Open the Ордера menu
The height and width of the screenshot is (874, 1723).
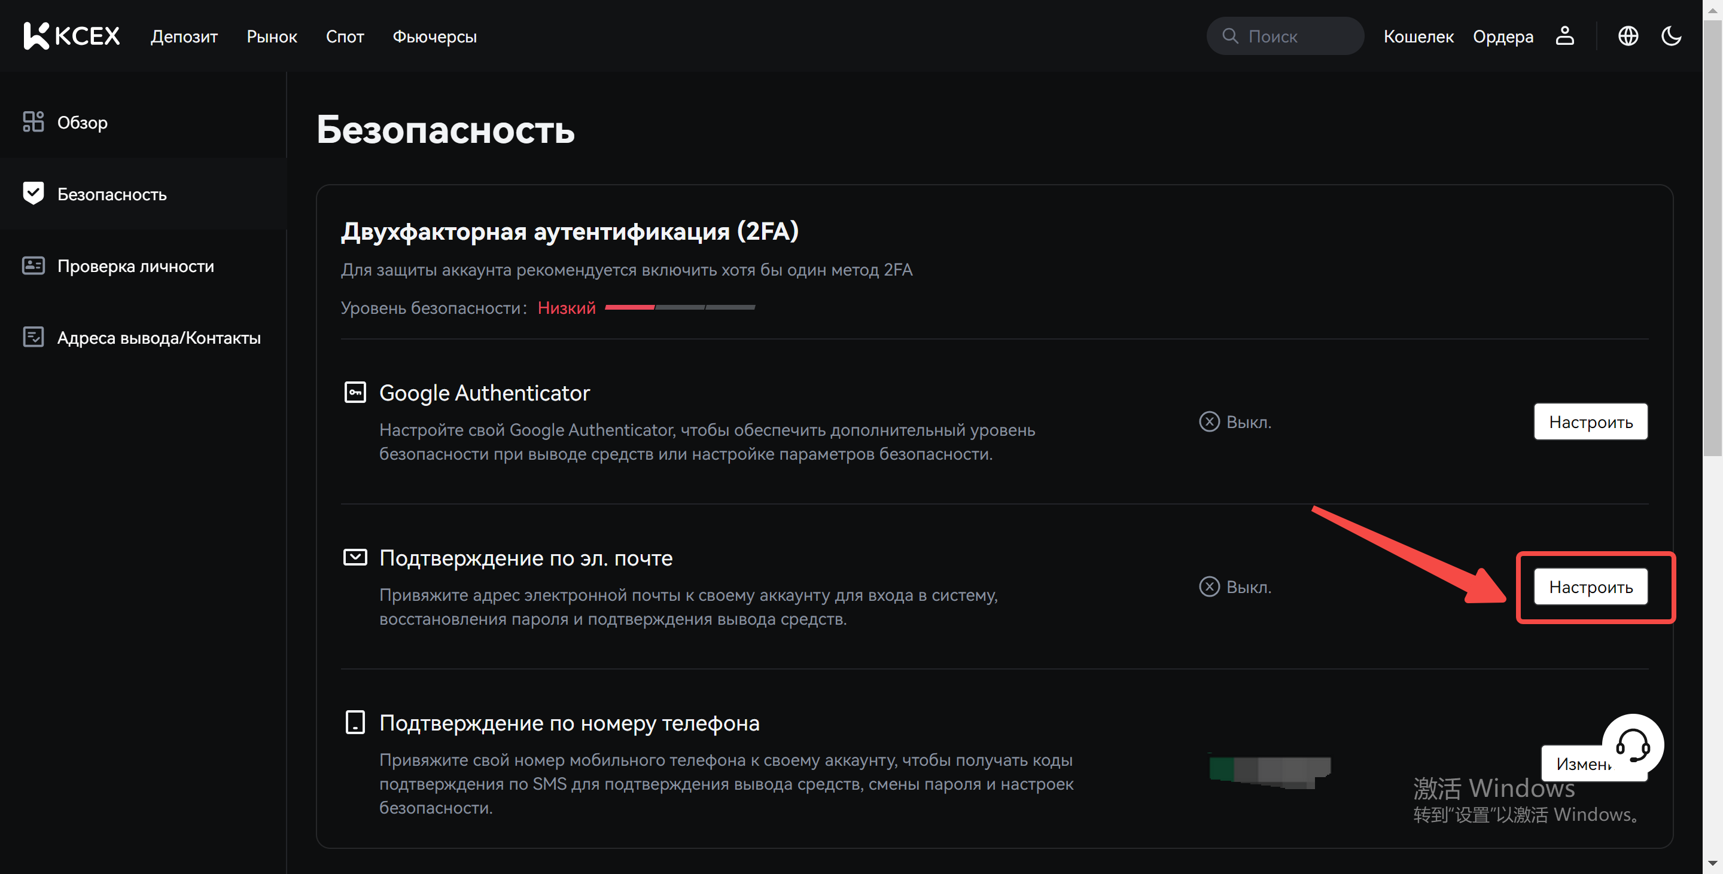[x=1503, y=36]
